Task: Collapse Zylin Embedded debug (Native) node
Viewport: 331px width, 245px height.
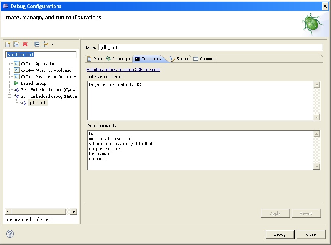Action: coord(10,96)
